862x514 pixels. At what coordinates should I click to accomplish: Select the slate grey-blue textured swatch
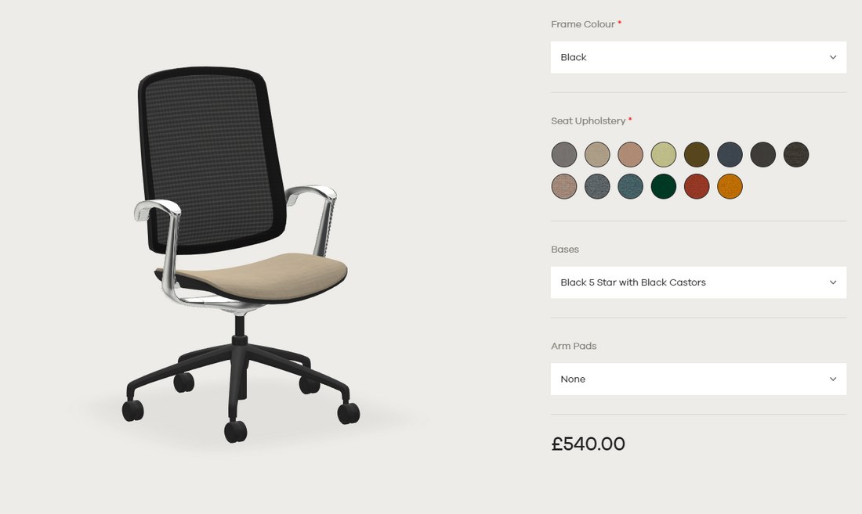point(597,186)
